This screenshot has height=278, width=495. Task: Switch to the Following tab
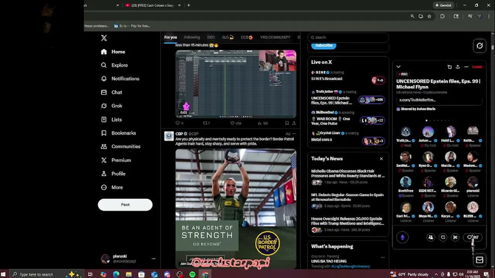[192, 37]
